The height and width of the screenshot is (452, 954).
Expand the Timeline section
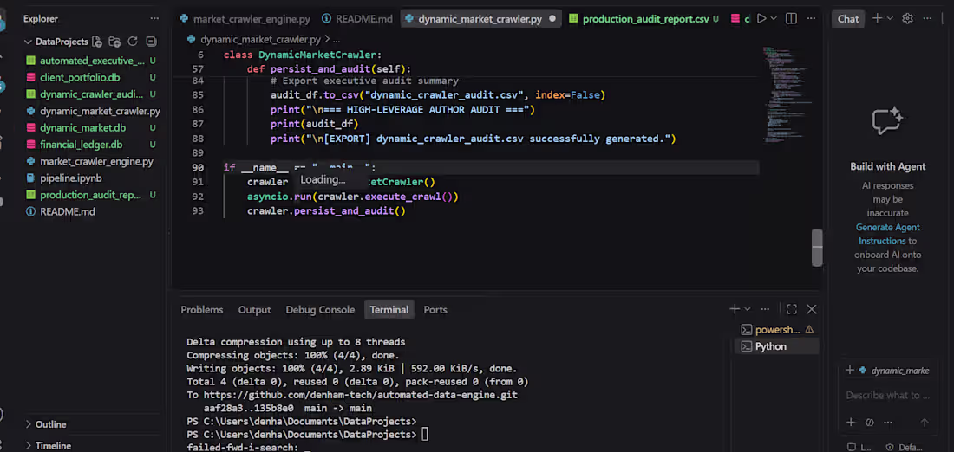point(28,445)
